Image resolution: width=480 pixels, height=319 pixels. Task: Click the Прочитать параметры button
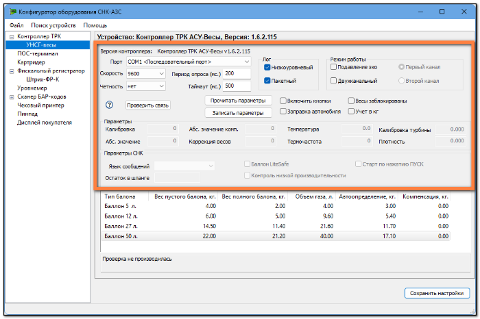coord(238,101)
